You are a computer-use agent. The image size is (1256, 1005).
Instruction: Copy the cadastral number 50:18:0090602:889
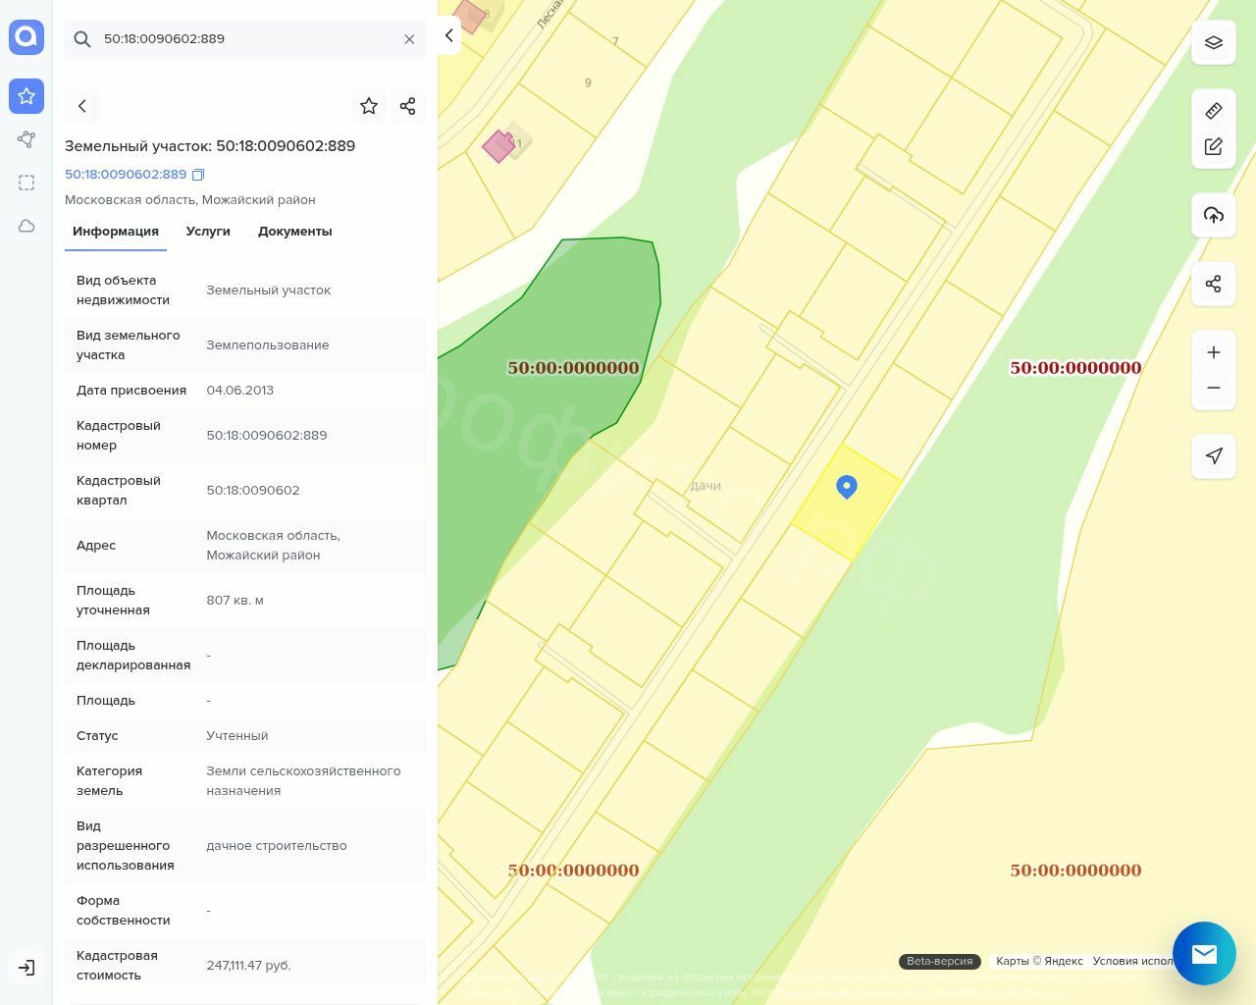[x=198, y=175]
